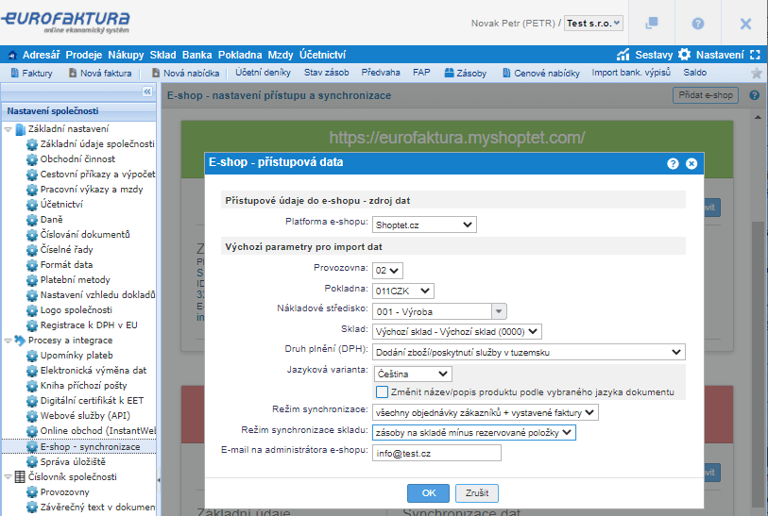Open the Zásoby toolbar shortcut

click(465, 73)
